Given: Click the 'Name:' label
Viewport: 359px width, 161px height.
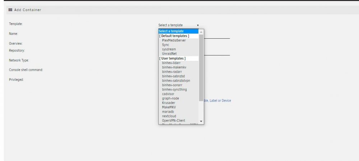Looking at the screenshot, I should tap(14, 34).
